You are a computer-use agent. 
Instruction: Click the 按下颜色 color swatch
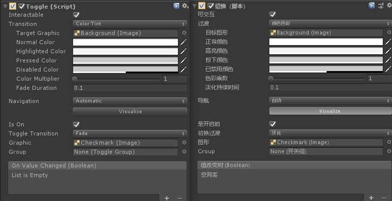tap(326, 60)
